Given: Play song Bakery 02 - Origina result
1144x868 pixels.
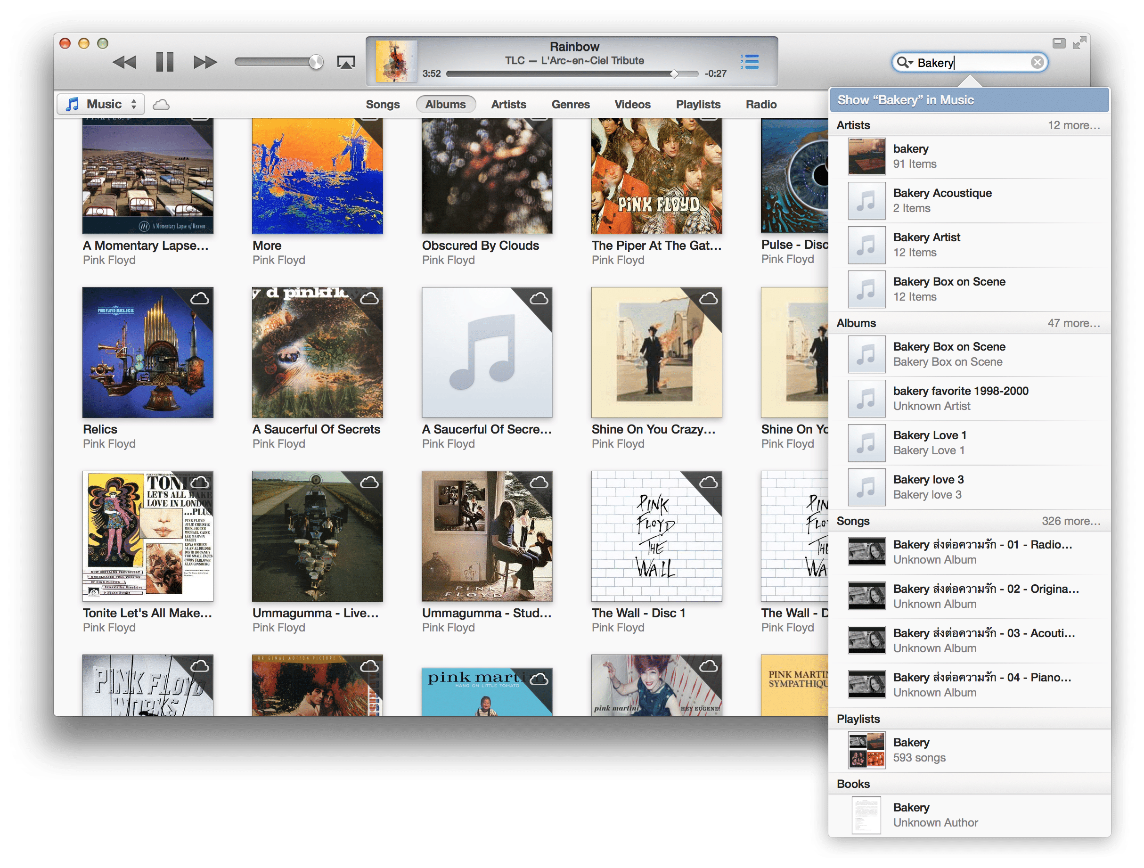Looking at the screenshot, I should (969, 597).
